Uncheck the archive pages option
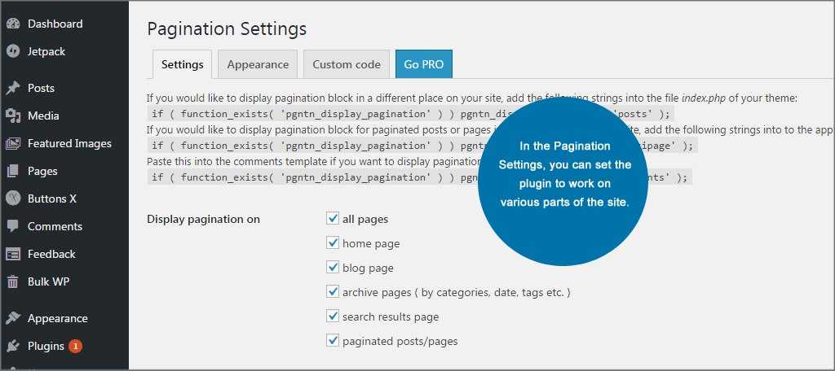Screen dimensions: 835x371 tap(333, 291)
